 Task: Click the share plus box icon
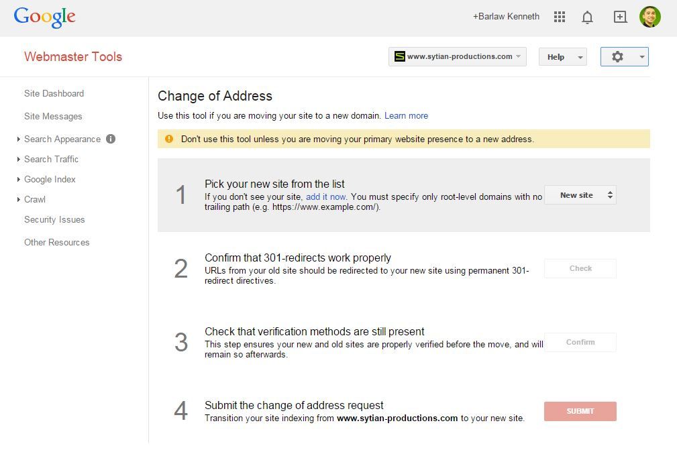[620, 17]
